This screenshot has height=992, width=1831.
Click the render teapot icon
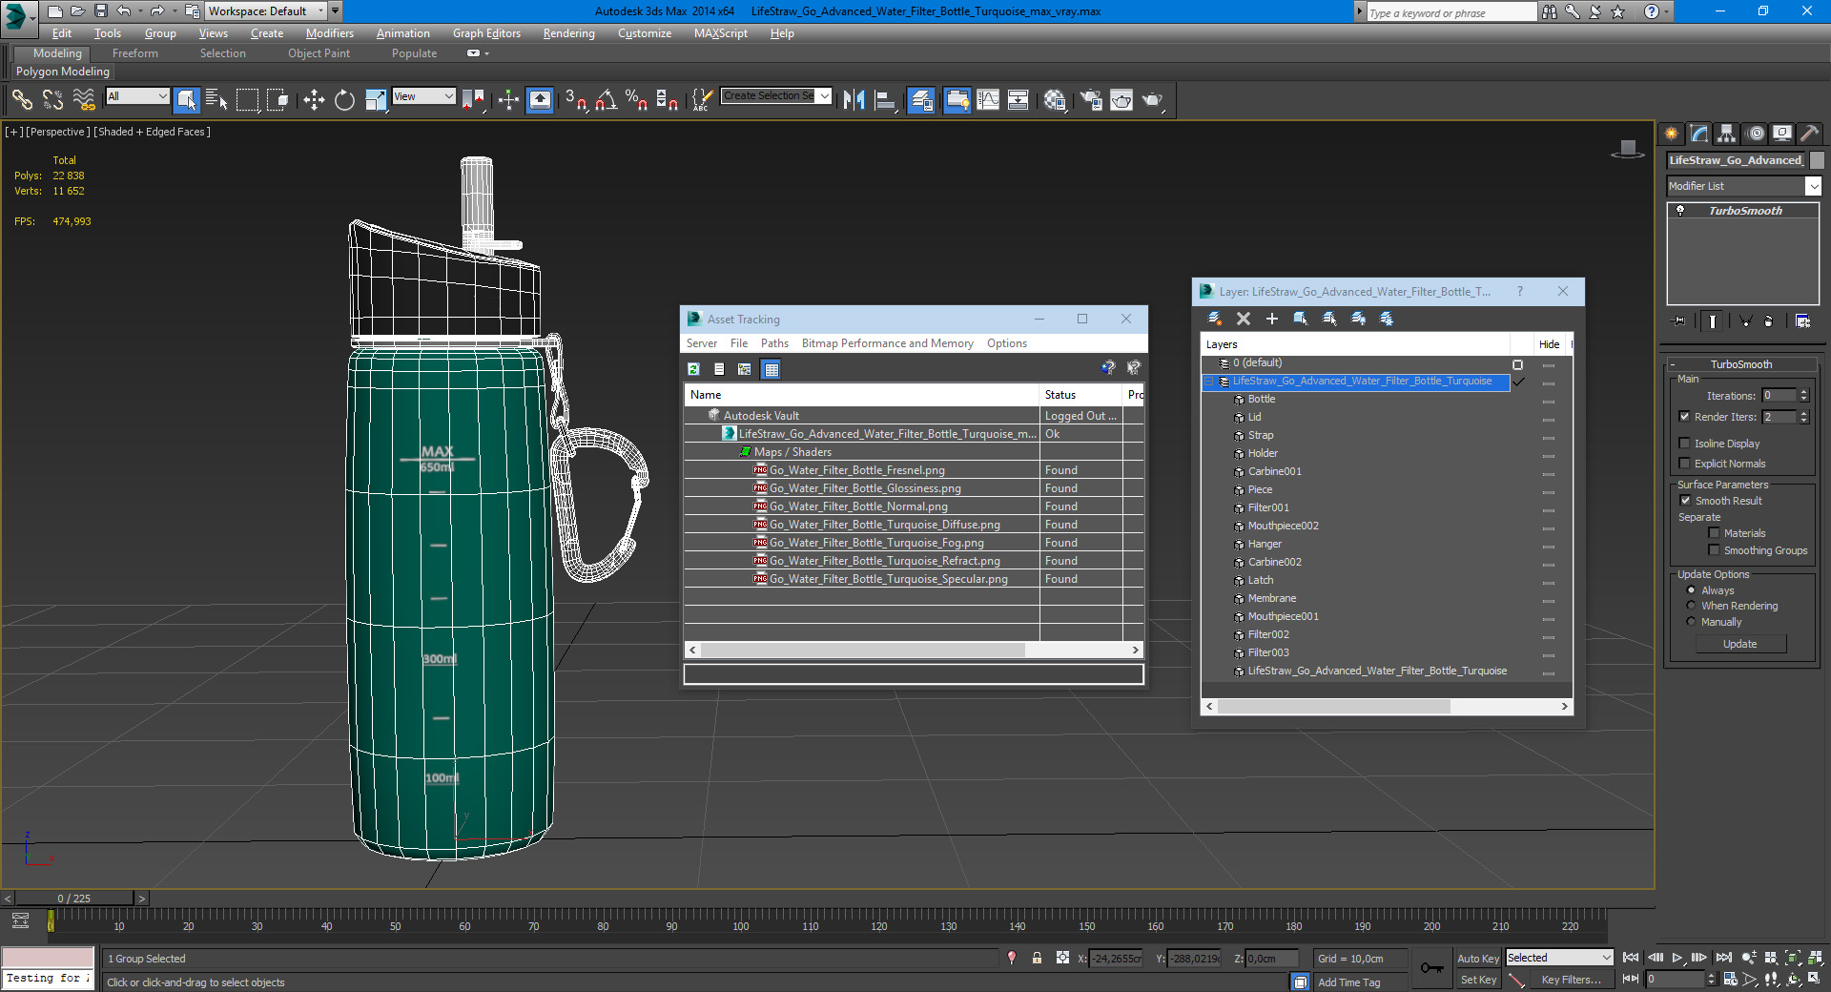[x=1152, y=99]
